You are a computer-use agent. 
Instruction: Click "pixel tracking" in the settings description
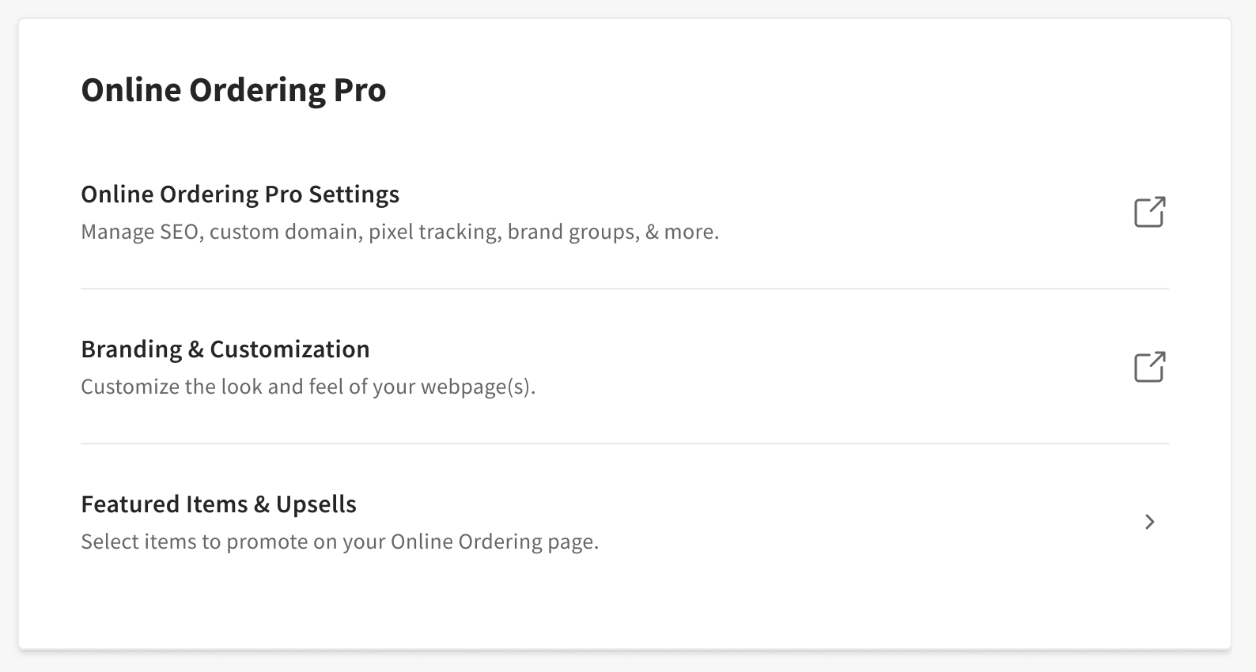click(x=434, y=232)
